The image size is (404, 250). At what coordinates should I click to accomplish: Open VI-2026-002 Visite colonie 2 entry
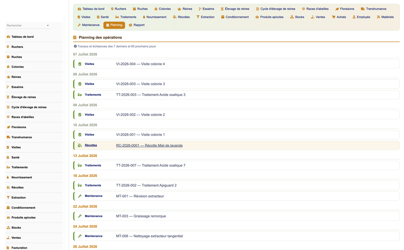pos(236,115)
